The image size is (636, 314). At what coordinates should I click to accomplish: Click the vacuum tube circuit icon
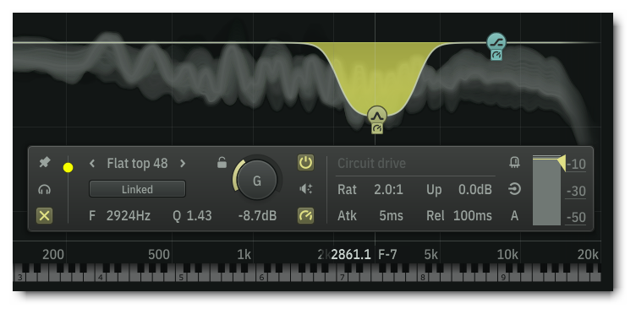coord(514,163)
